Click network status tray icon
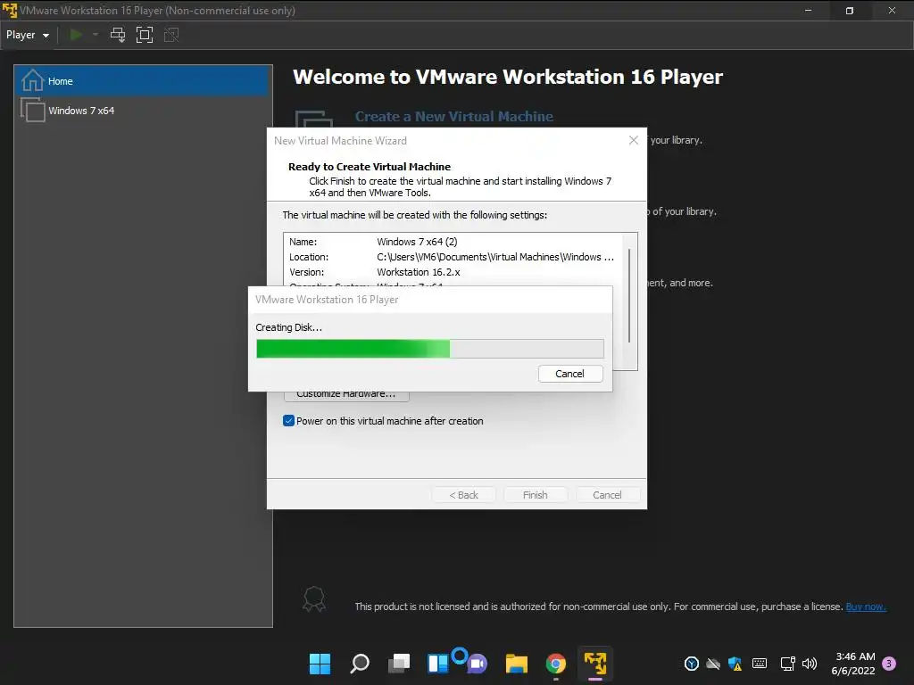 click(787, 664)
